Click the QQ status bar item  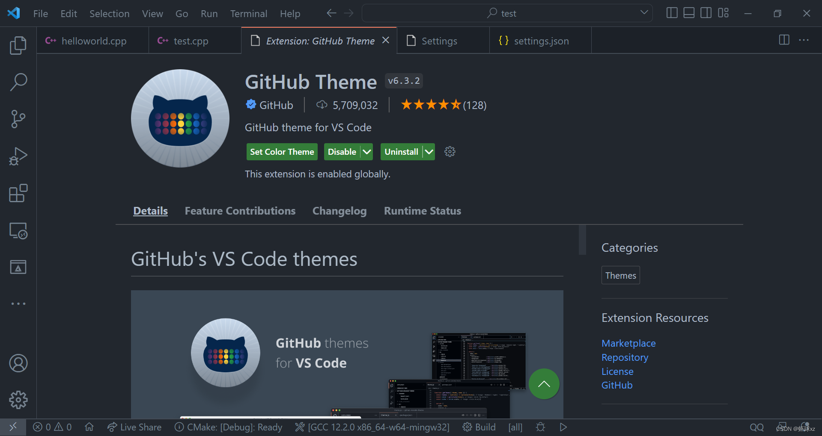[756, 427]
